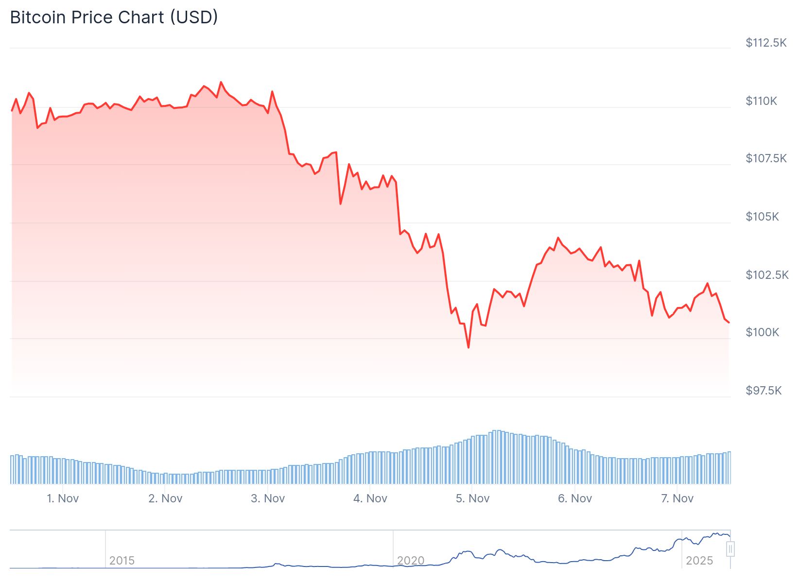Click the 5. Nov date axis label
This screenshot has height=583, width=799.
coord(472,498)
